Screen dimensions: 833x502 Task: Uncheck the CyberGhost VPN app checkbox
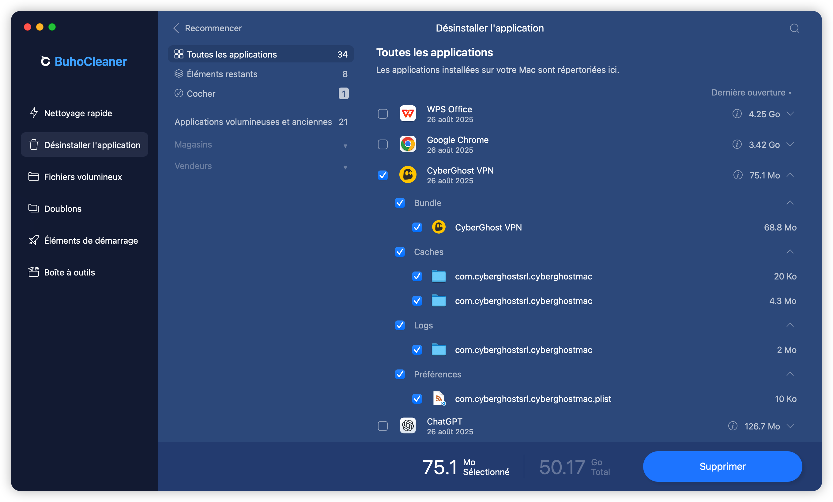coord(383,175)
